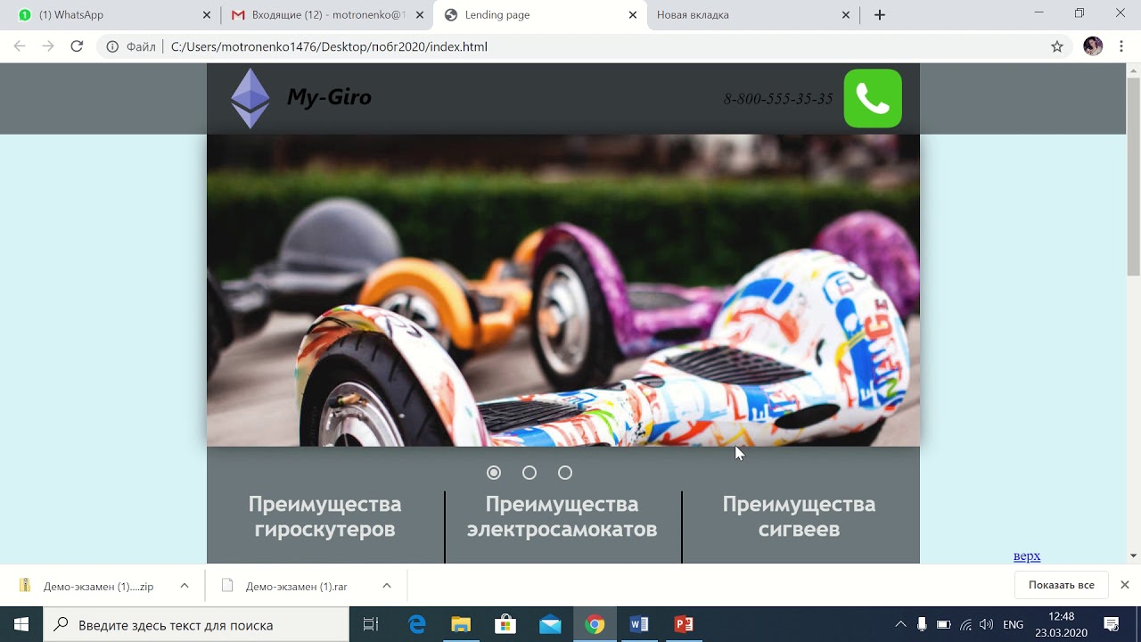The width and height of the screenshot is (1141, 642).
Task: Expand options for the rar download
Action: [387, 586]
